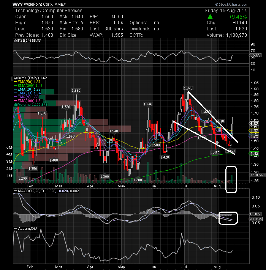Click the Options: no field
266x270 pixels.
pyautogui.click(x=144, y=23)
